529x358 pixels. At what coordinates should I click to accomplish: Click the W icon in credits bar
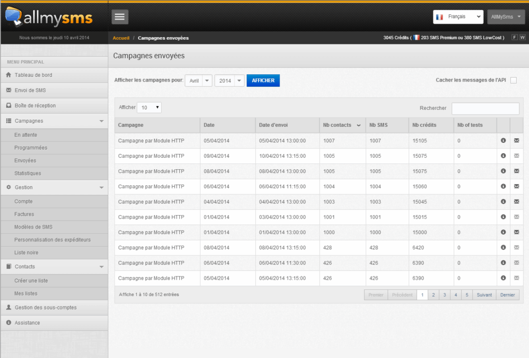[522, 37]
